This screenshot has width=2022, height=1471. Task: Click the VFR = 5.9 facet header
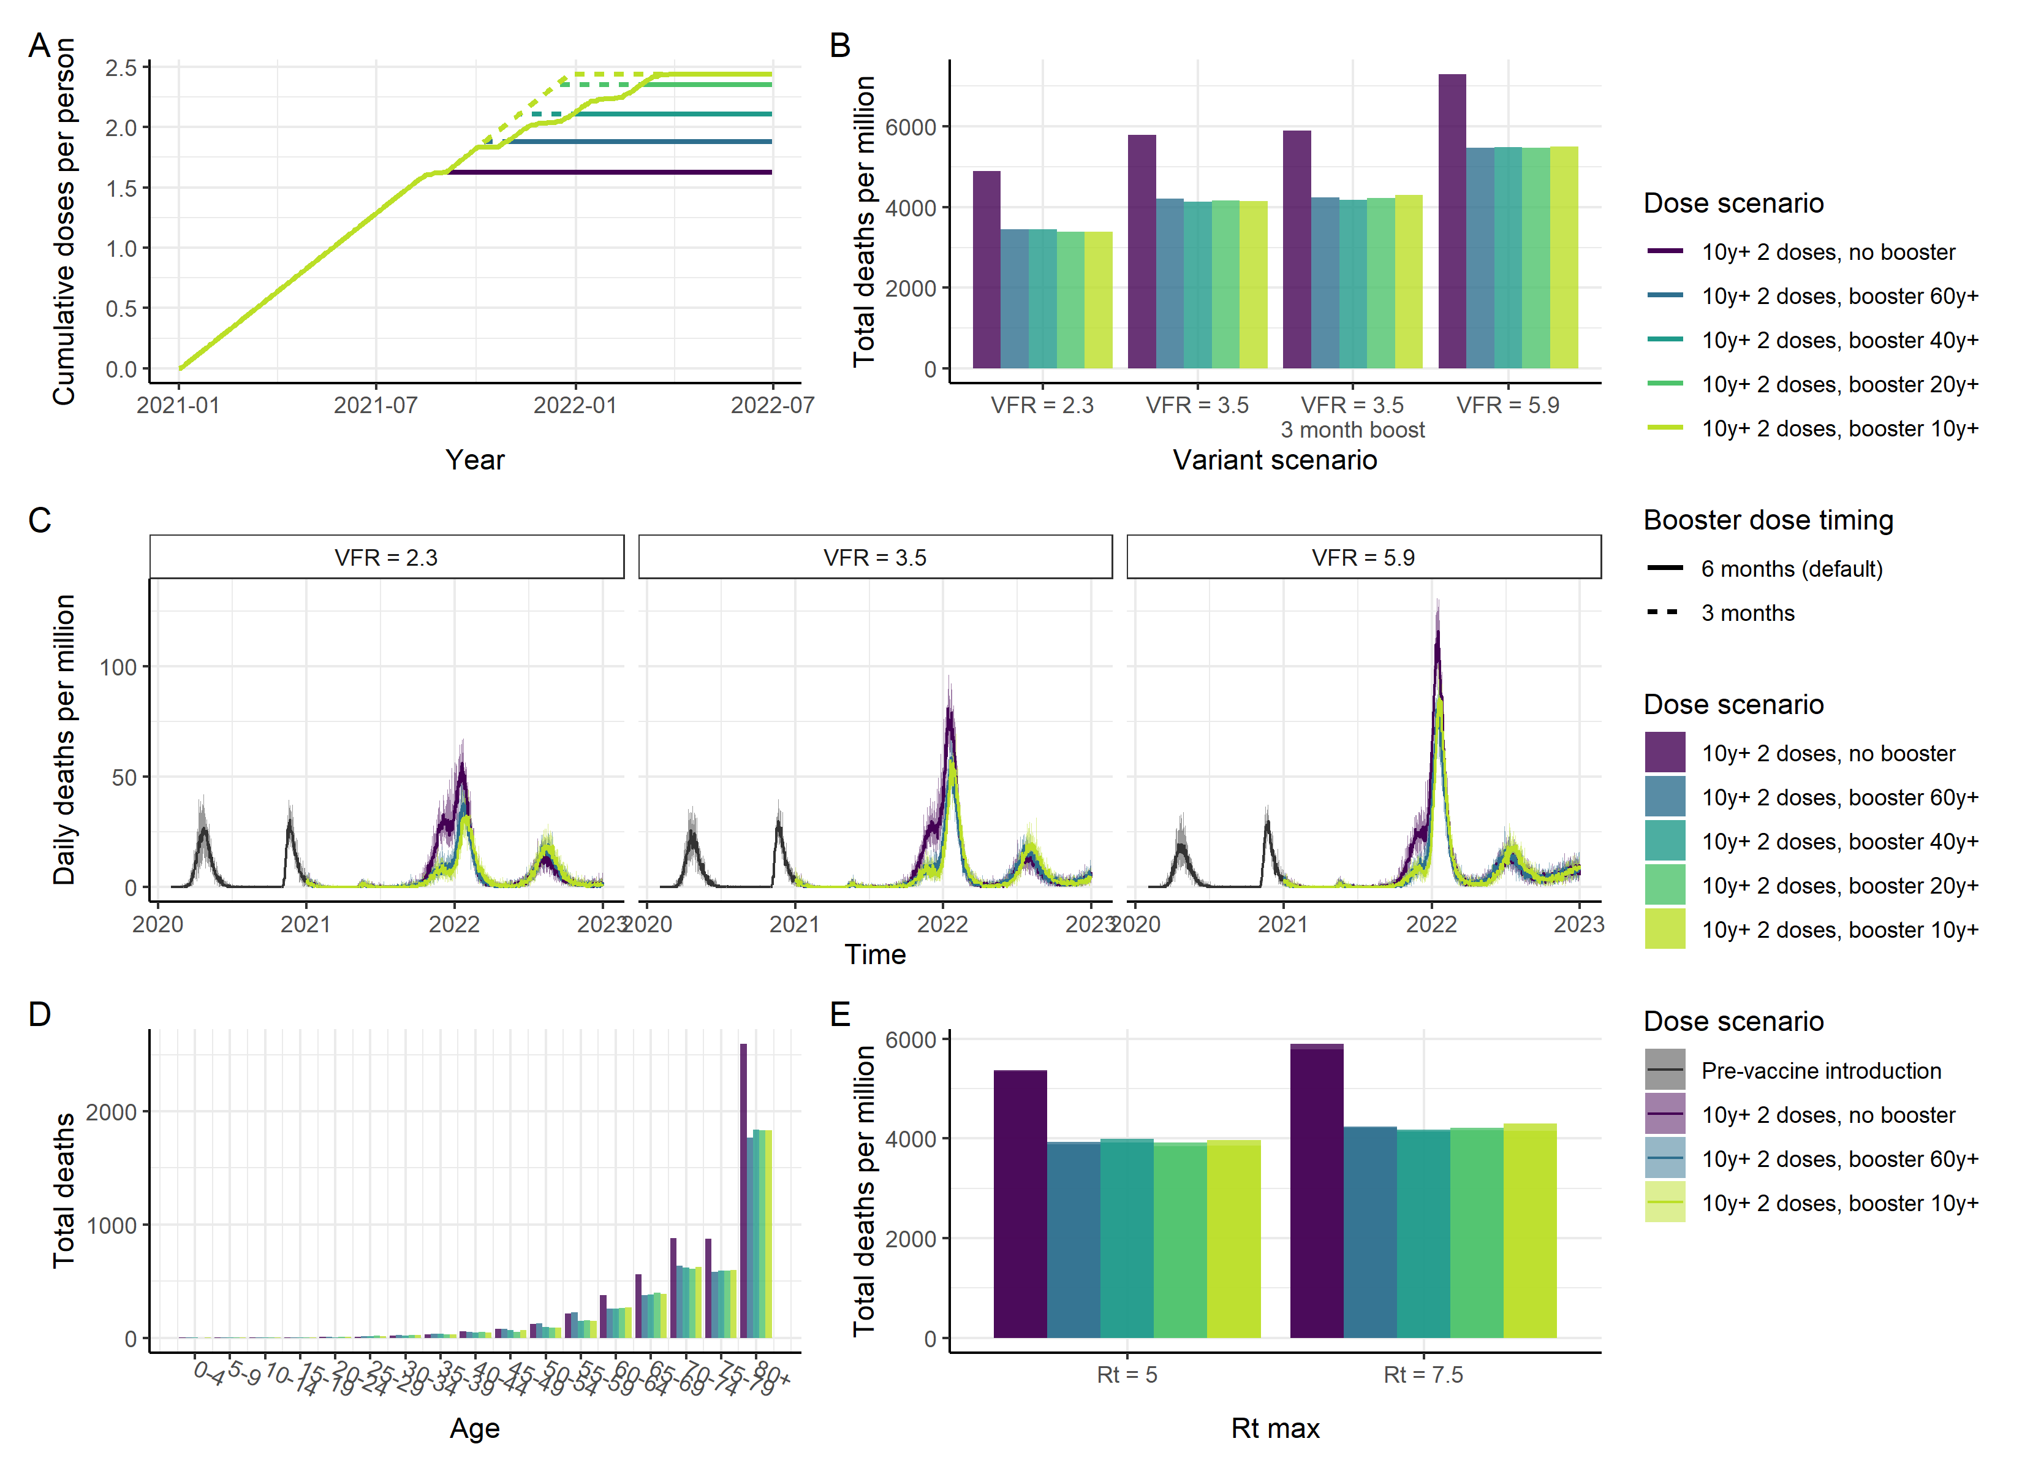1363,558
